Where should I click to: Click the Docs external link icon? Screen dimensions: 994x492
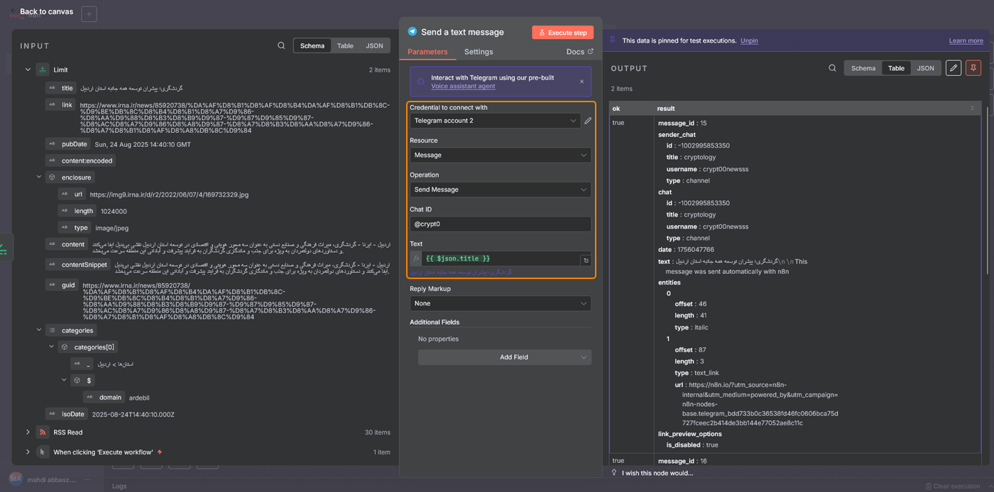590,51
